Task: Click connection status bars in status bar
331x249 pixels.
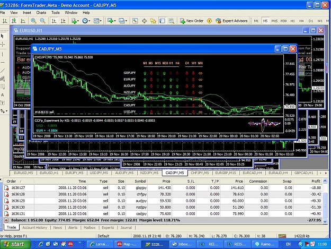Action: (282, 236)
